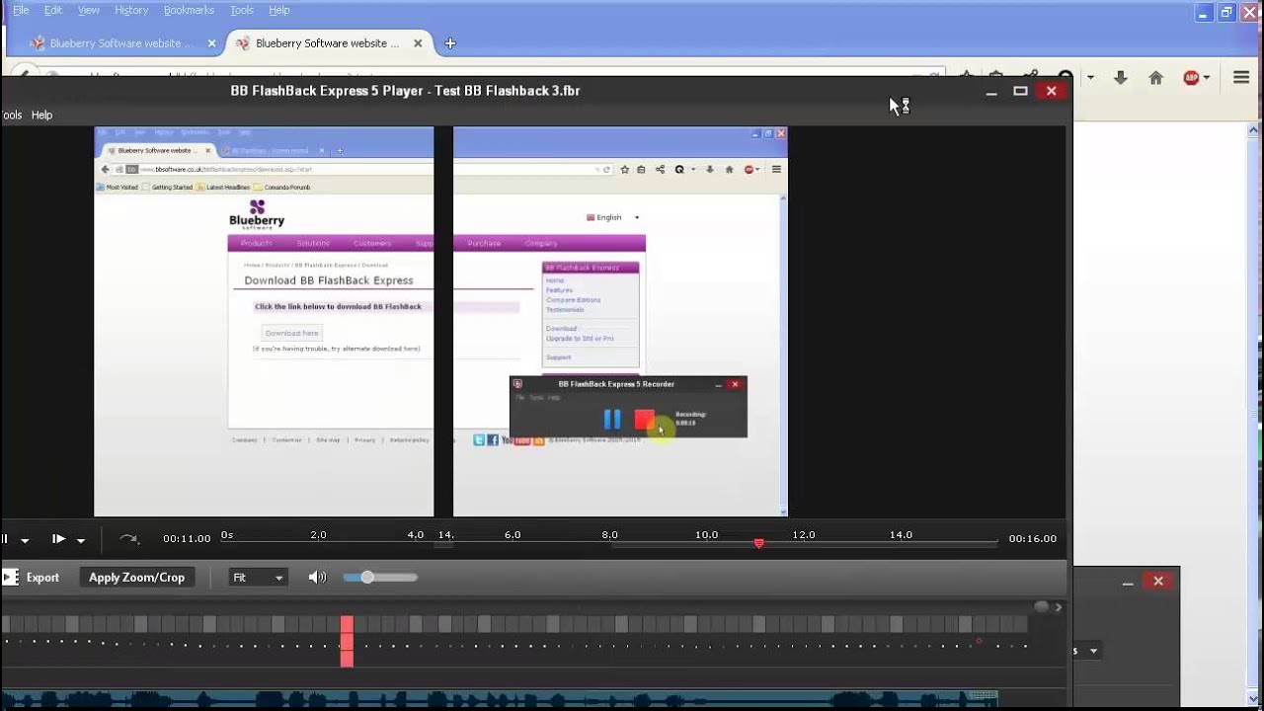Click the curved arrow replay icon

coord(128,539)
